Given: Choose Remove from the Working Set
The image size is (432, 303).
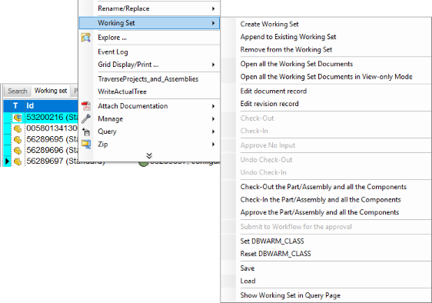Looking at the screenshot, I should [286, 50].
